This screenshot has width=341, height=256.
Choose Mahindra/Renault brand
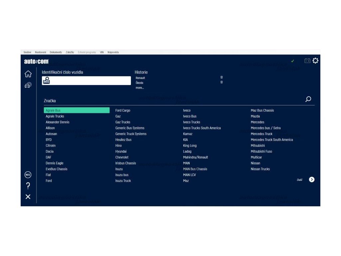[x=195, y=157]
